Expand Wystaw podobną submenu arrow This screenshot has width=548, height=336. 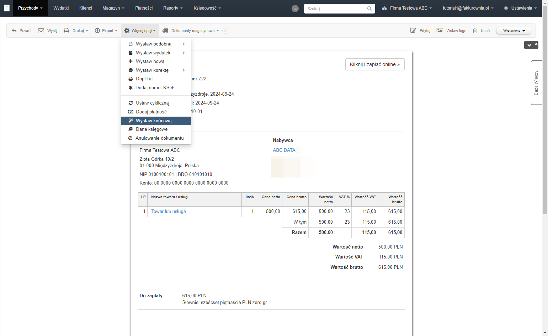click(183, 44)
